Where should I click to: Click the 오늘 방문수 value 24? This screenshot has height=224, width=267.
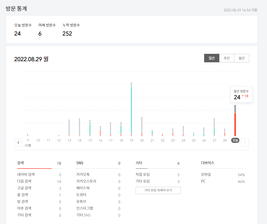(17, 34)
